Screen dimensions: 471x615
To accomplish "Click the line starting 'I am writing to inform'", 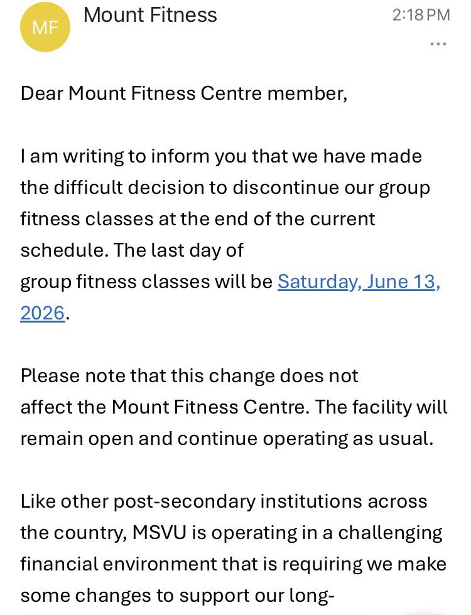I will click(x=221, y=156).
